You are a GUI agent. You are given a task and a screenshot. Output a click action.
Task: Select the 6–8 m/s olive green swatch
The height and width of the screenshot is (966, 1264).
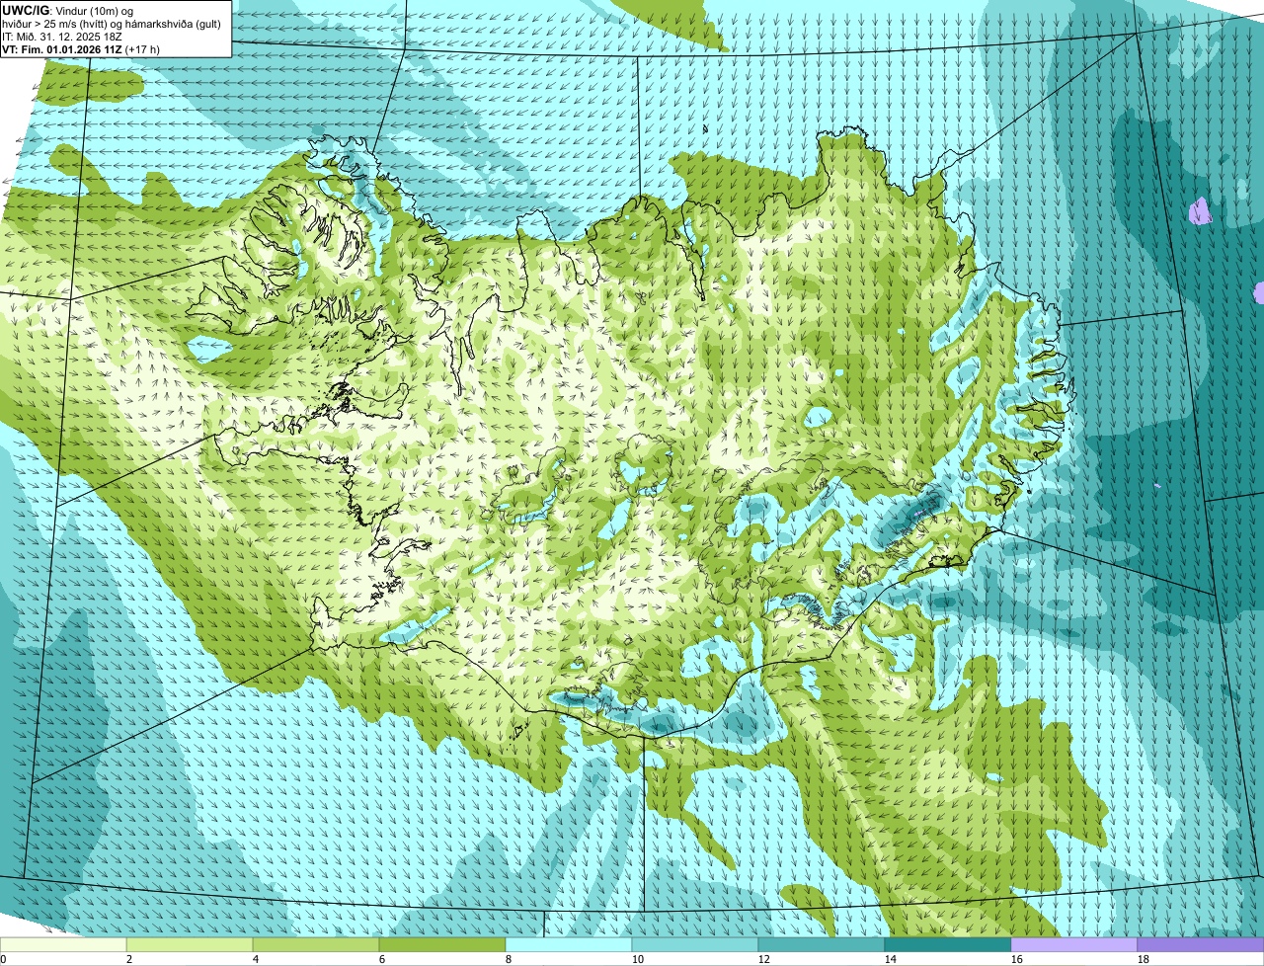tap(442, 944)
